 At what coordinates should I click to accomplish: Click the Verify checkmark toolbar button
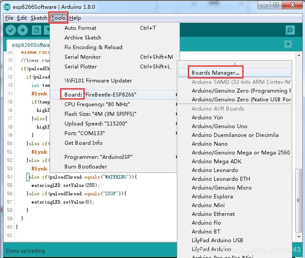(11, 30)
